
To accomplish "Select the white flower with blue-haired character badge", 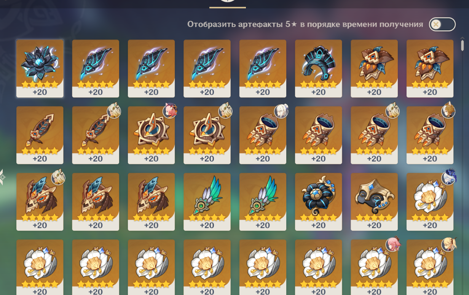I will (430, 201).
